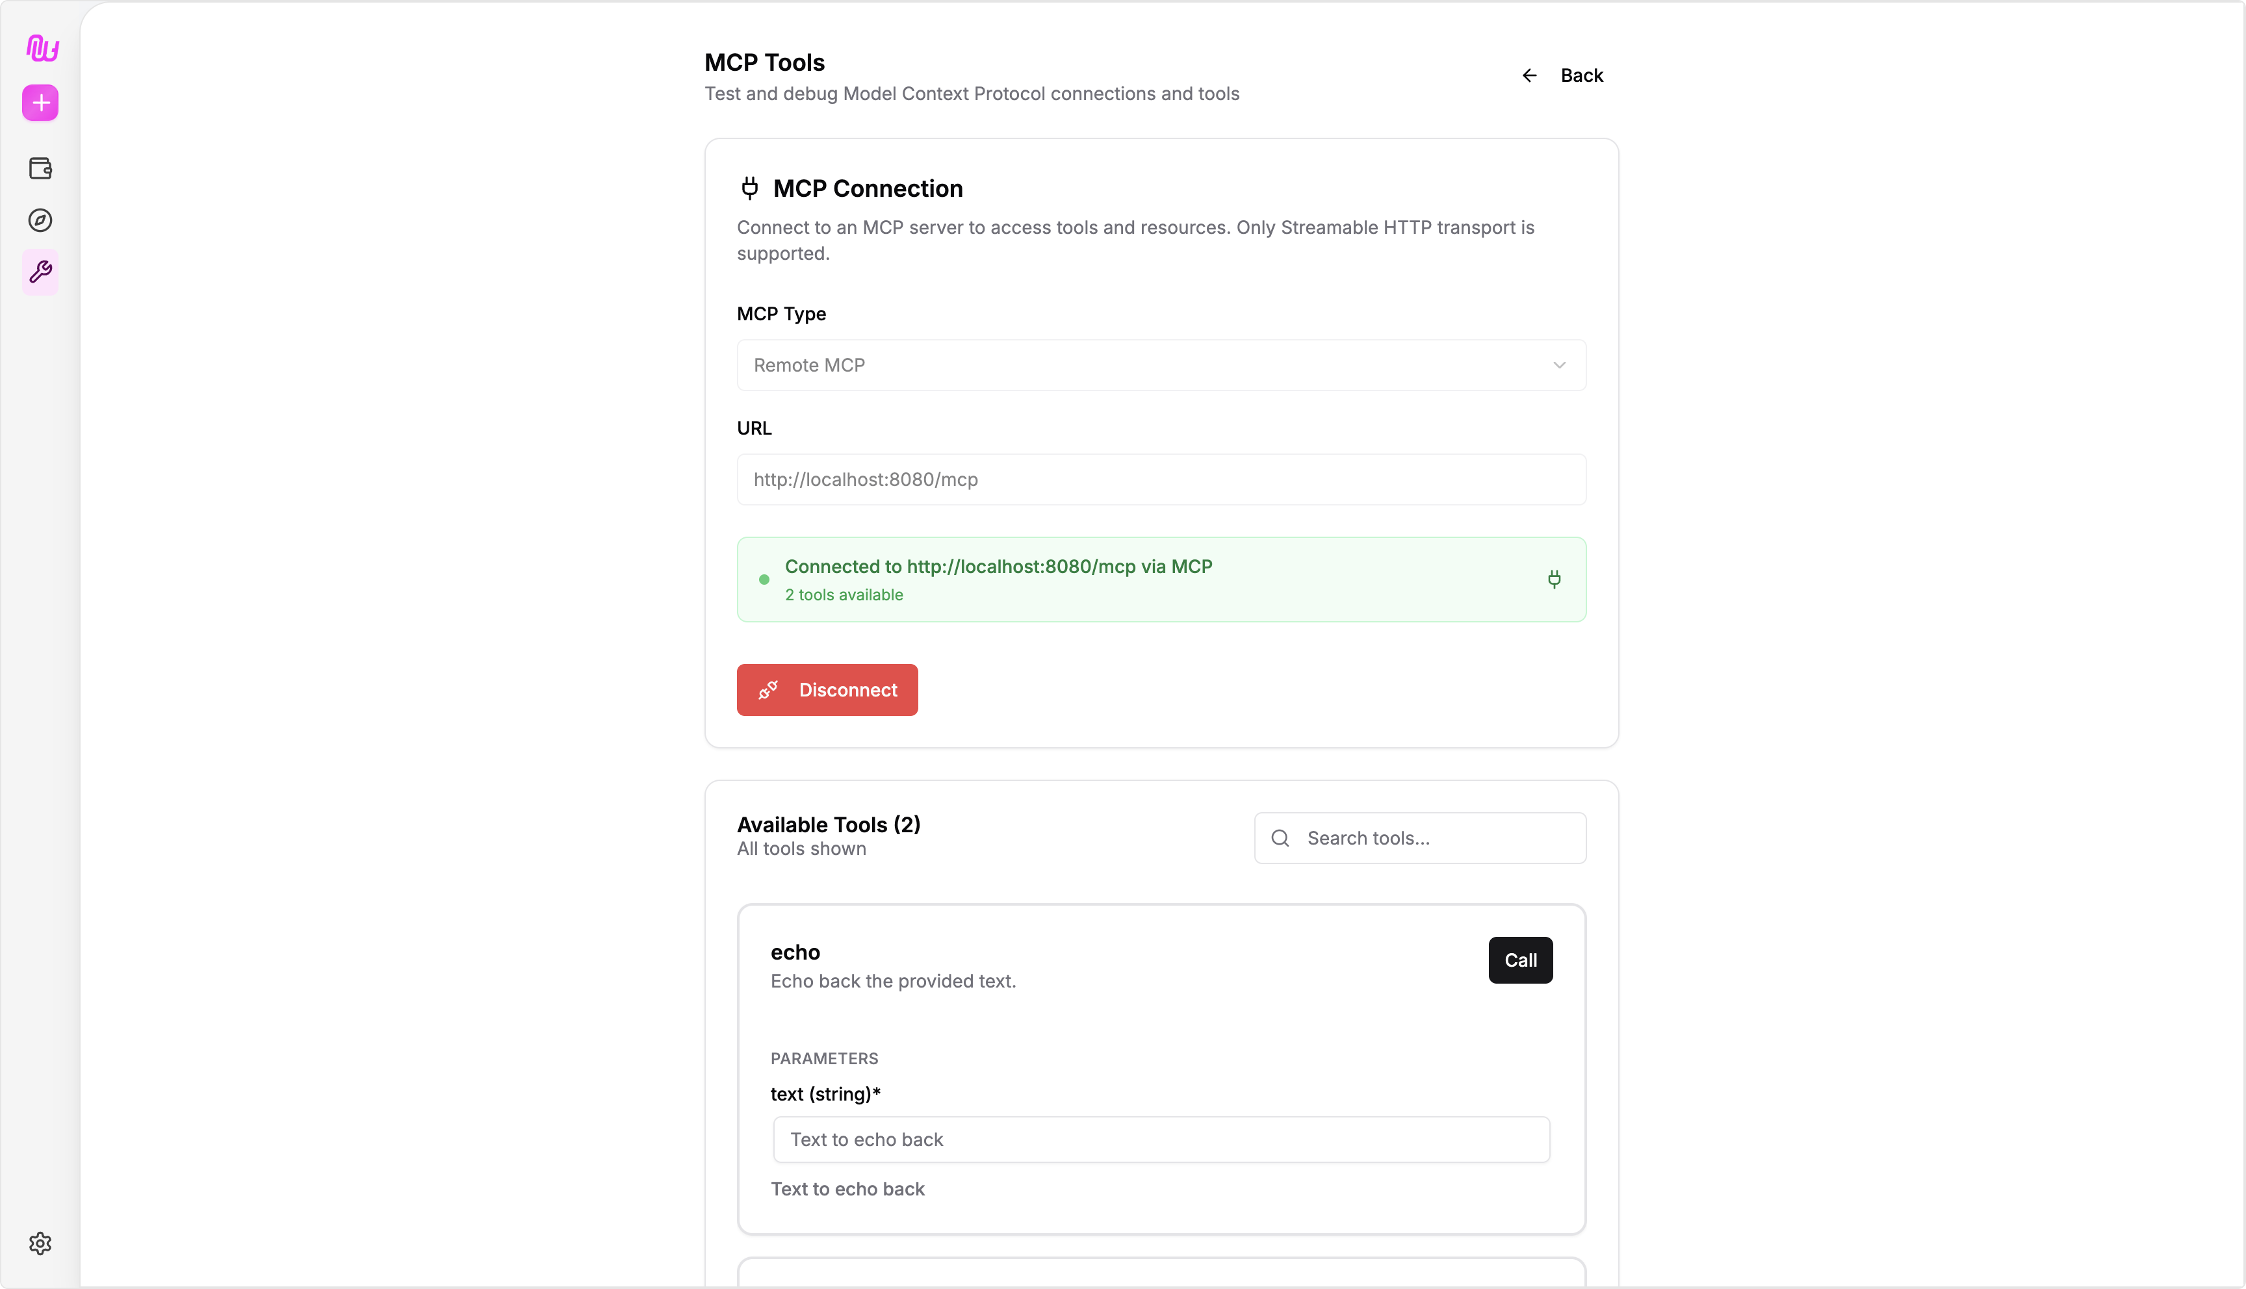This screenshot has width=2246, height=1289.
Task: Click the pink app logo icon
Action: pyautogui.click(x=42, y=48)
